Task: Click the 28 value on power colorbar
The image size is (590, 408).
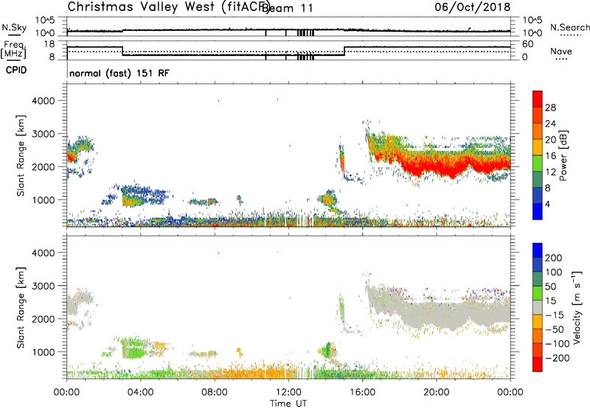Action: 550,108
